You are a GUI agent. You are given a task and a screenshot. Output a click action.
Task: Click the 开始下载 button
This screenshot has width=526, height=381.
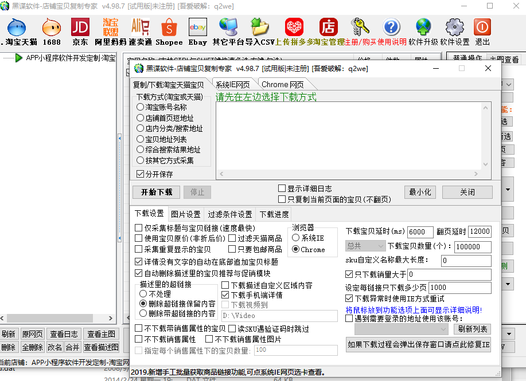pyautogui.click(x=157, y=192)
